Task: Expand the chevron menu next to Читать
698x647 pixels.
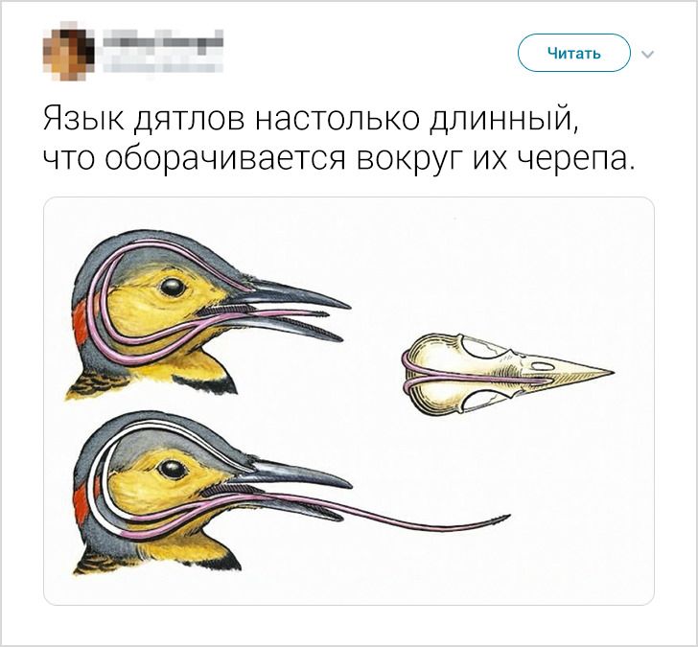Action: (648, 55)
